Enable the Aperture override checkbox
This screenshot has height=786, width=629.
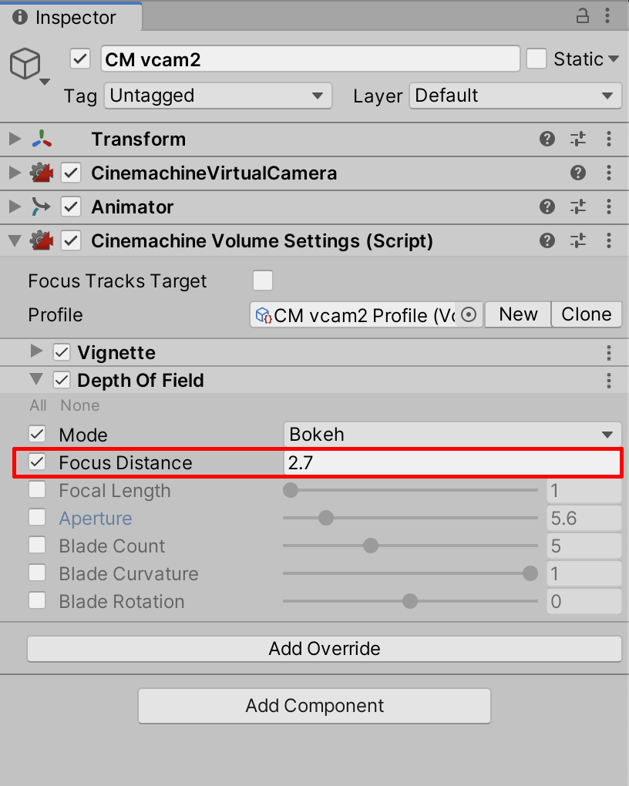37,518
